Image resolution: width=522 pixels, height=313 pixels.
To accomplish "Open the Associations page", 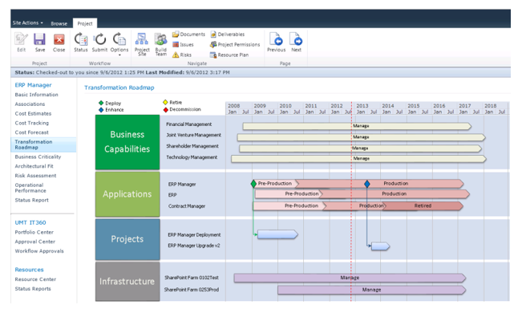I will 30,104.
